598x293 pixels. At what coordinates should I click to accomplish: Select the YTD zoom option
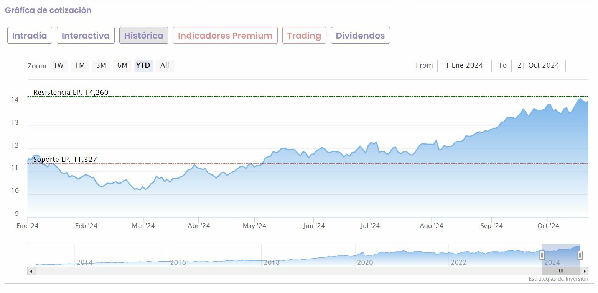[x=143, y=66]
